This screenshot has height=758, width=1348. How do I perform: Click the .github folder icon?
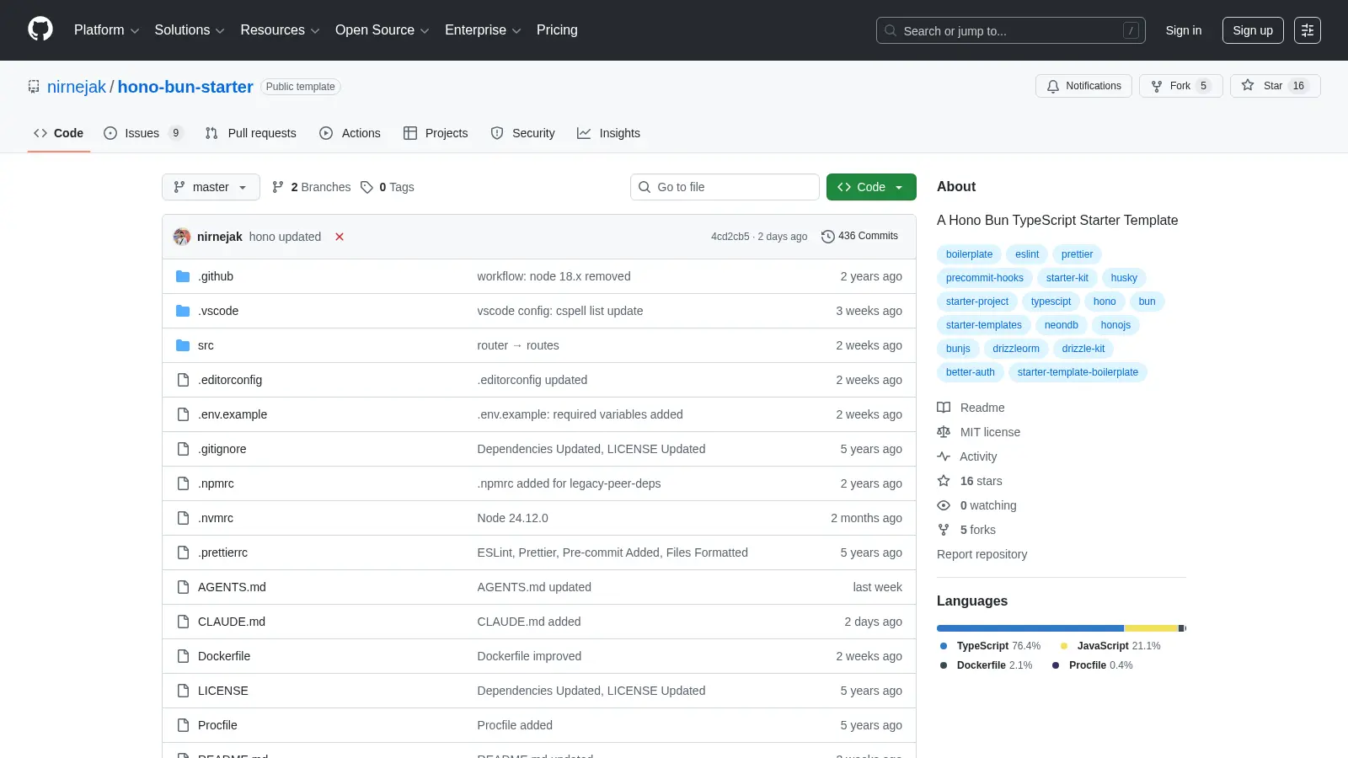[183, 276]
